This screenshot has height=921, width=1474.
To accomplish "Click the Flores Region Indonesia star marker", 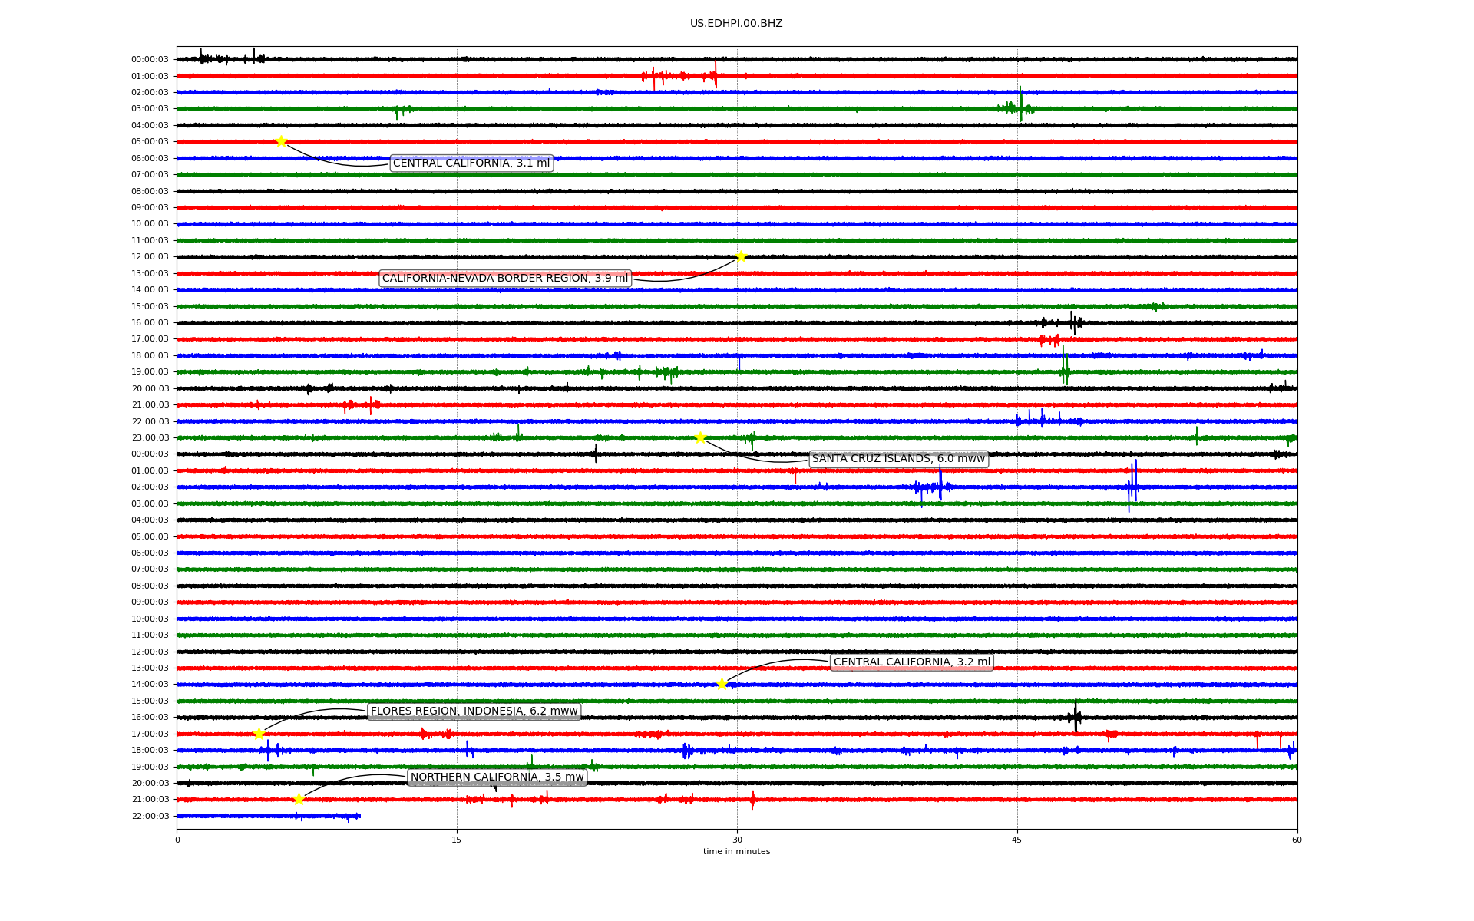I will [x=259, y=734].
